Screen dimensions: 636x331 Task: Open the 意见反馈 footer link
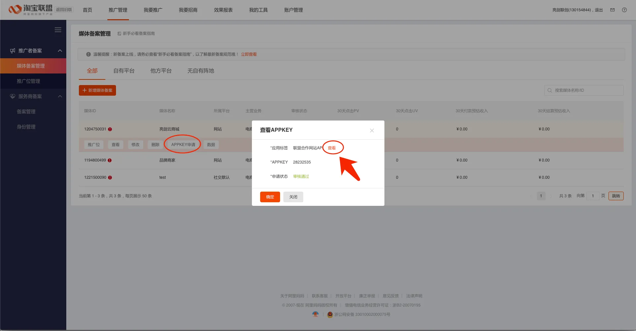click(x=391, y=296)
